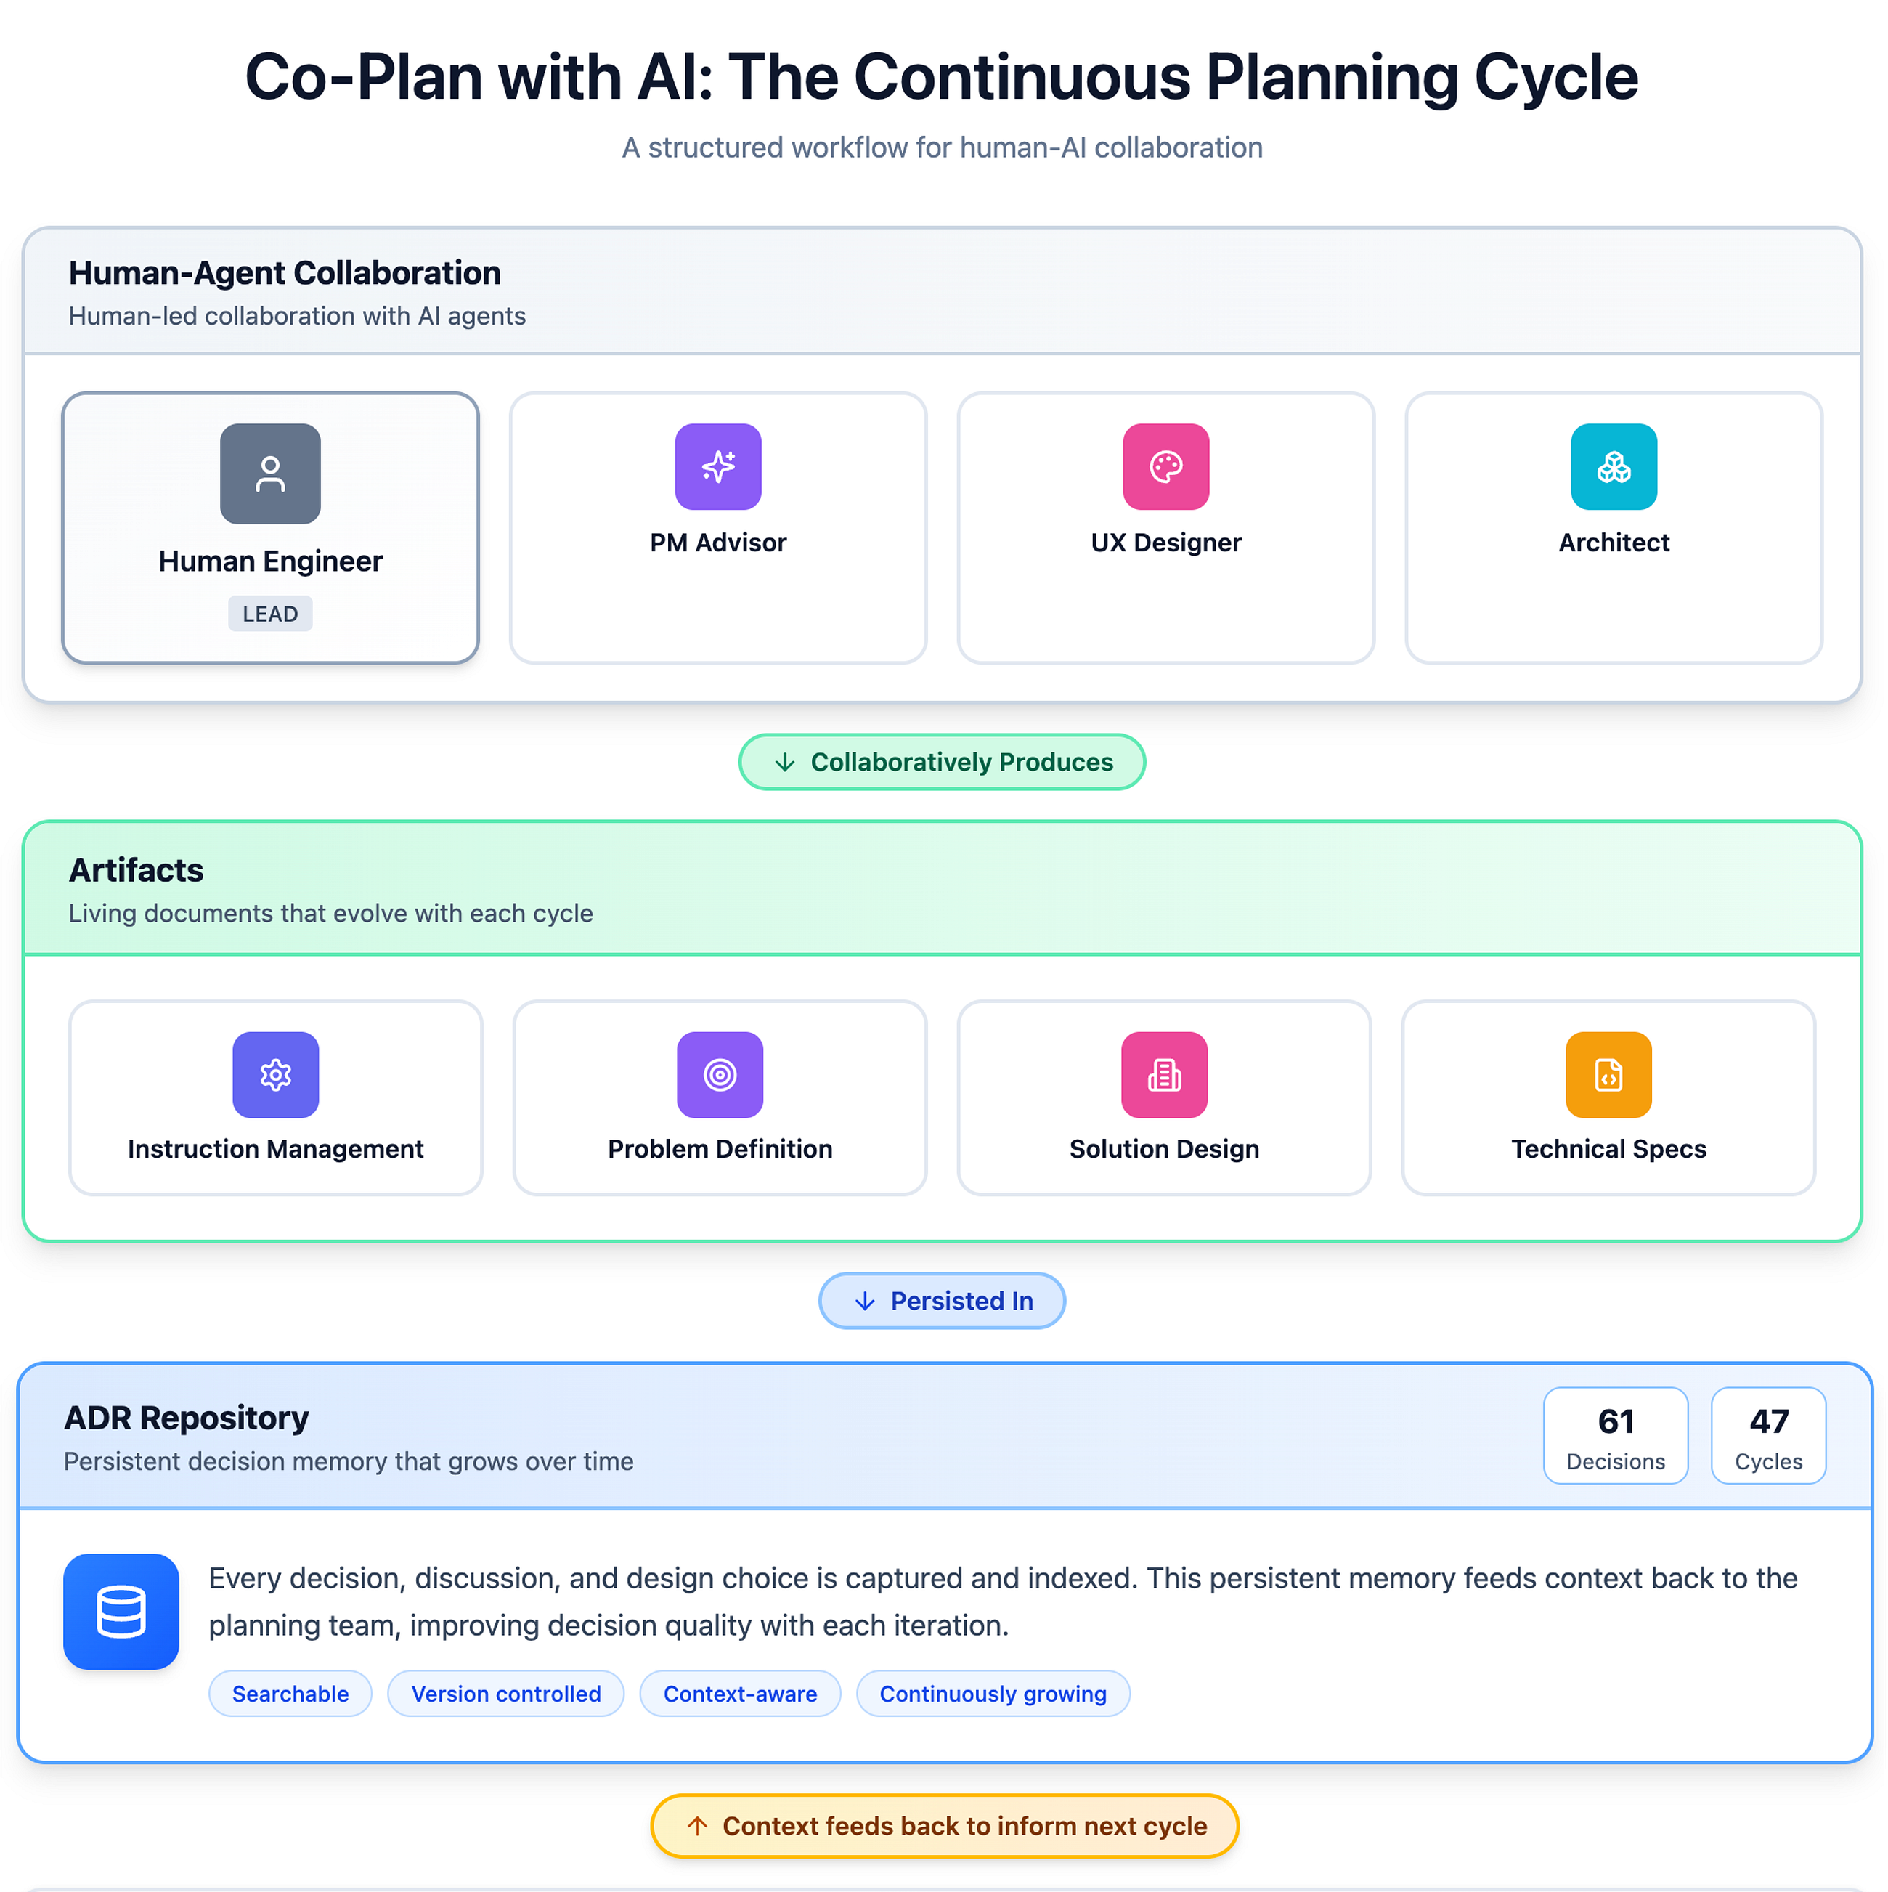Screen dimensions: 1888x1892
Task: Select the Version controlled tag
Action: tap(506, 1694)
